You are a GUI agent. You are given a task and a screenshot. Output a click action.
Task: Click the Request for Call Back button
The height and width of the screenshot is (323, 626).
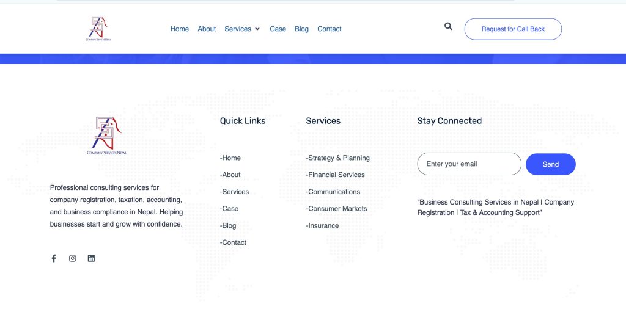point(513,29)
